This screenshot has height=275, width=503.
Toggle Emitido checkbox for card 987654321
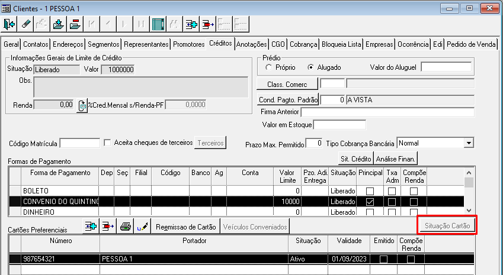[x=383, y=259]
